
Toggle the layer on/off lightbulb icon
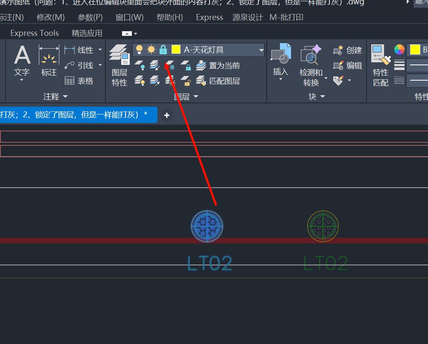pos(139,50)
